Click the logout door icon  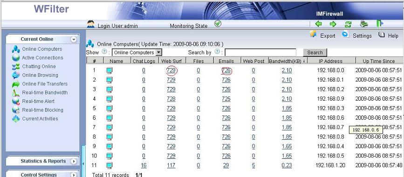coord(380,23)
